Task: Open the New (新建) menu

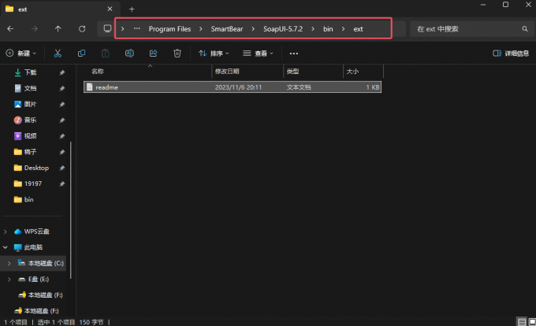Action: [20, 54]
